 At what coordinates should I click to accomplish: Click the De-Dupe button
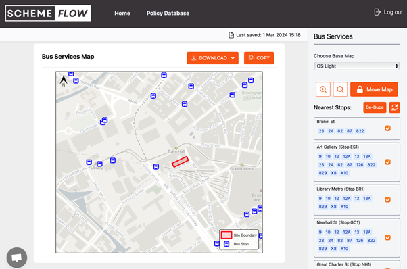375,107
